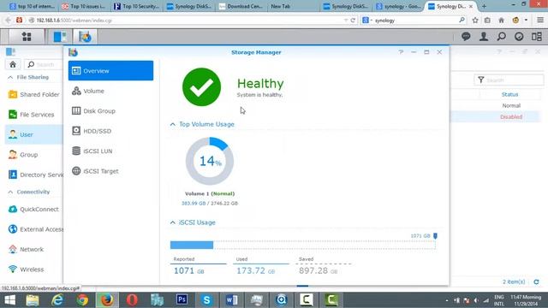
Task: Open QuickConnect settings
Action: 33,209
